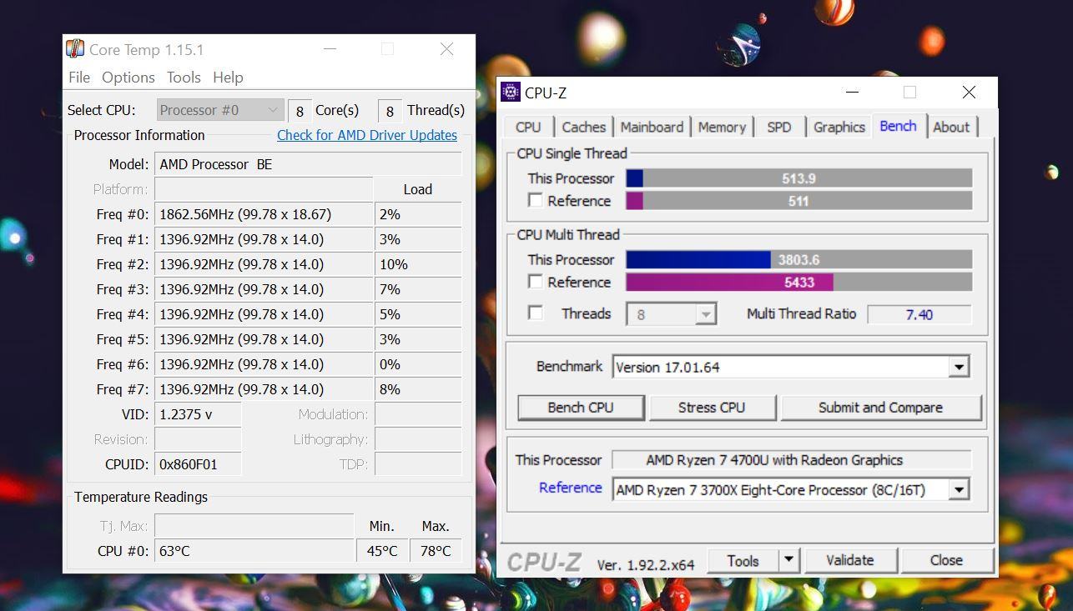Image resolution: width=1073 pixels, height=611 pixels.
Task: Click the Cores count box showing 8
Action: pyautogui.click(x=299, y=111)
